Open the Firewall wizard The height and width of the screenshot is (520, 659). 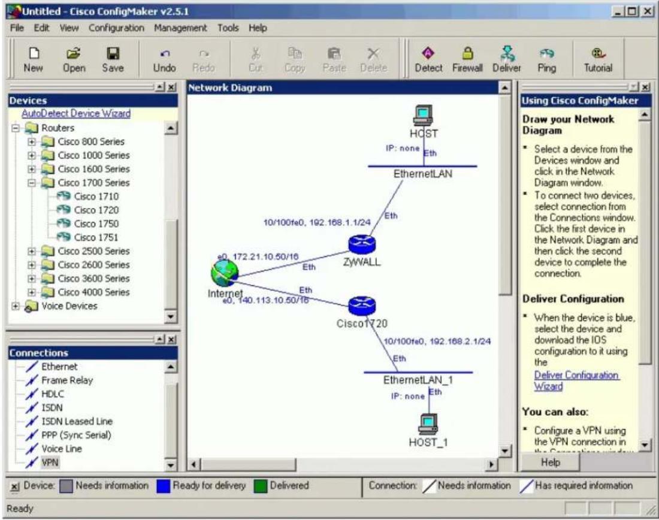point(467,59)
